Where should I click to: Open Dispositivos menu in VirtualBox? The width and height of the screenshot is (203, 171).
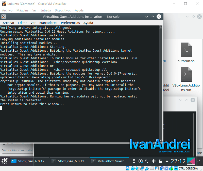point(63,10)
